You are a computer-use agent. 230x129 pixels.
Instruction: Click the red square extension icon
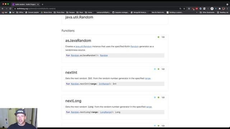[197, 9]
